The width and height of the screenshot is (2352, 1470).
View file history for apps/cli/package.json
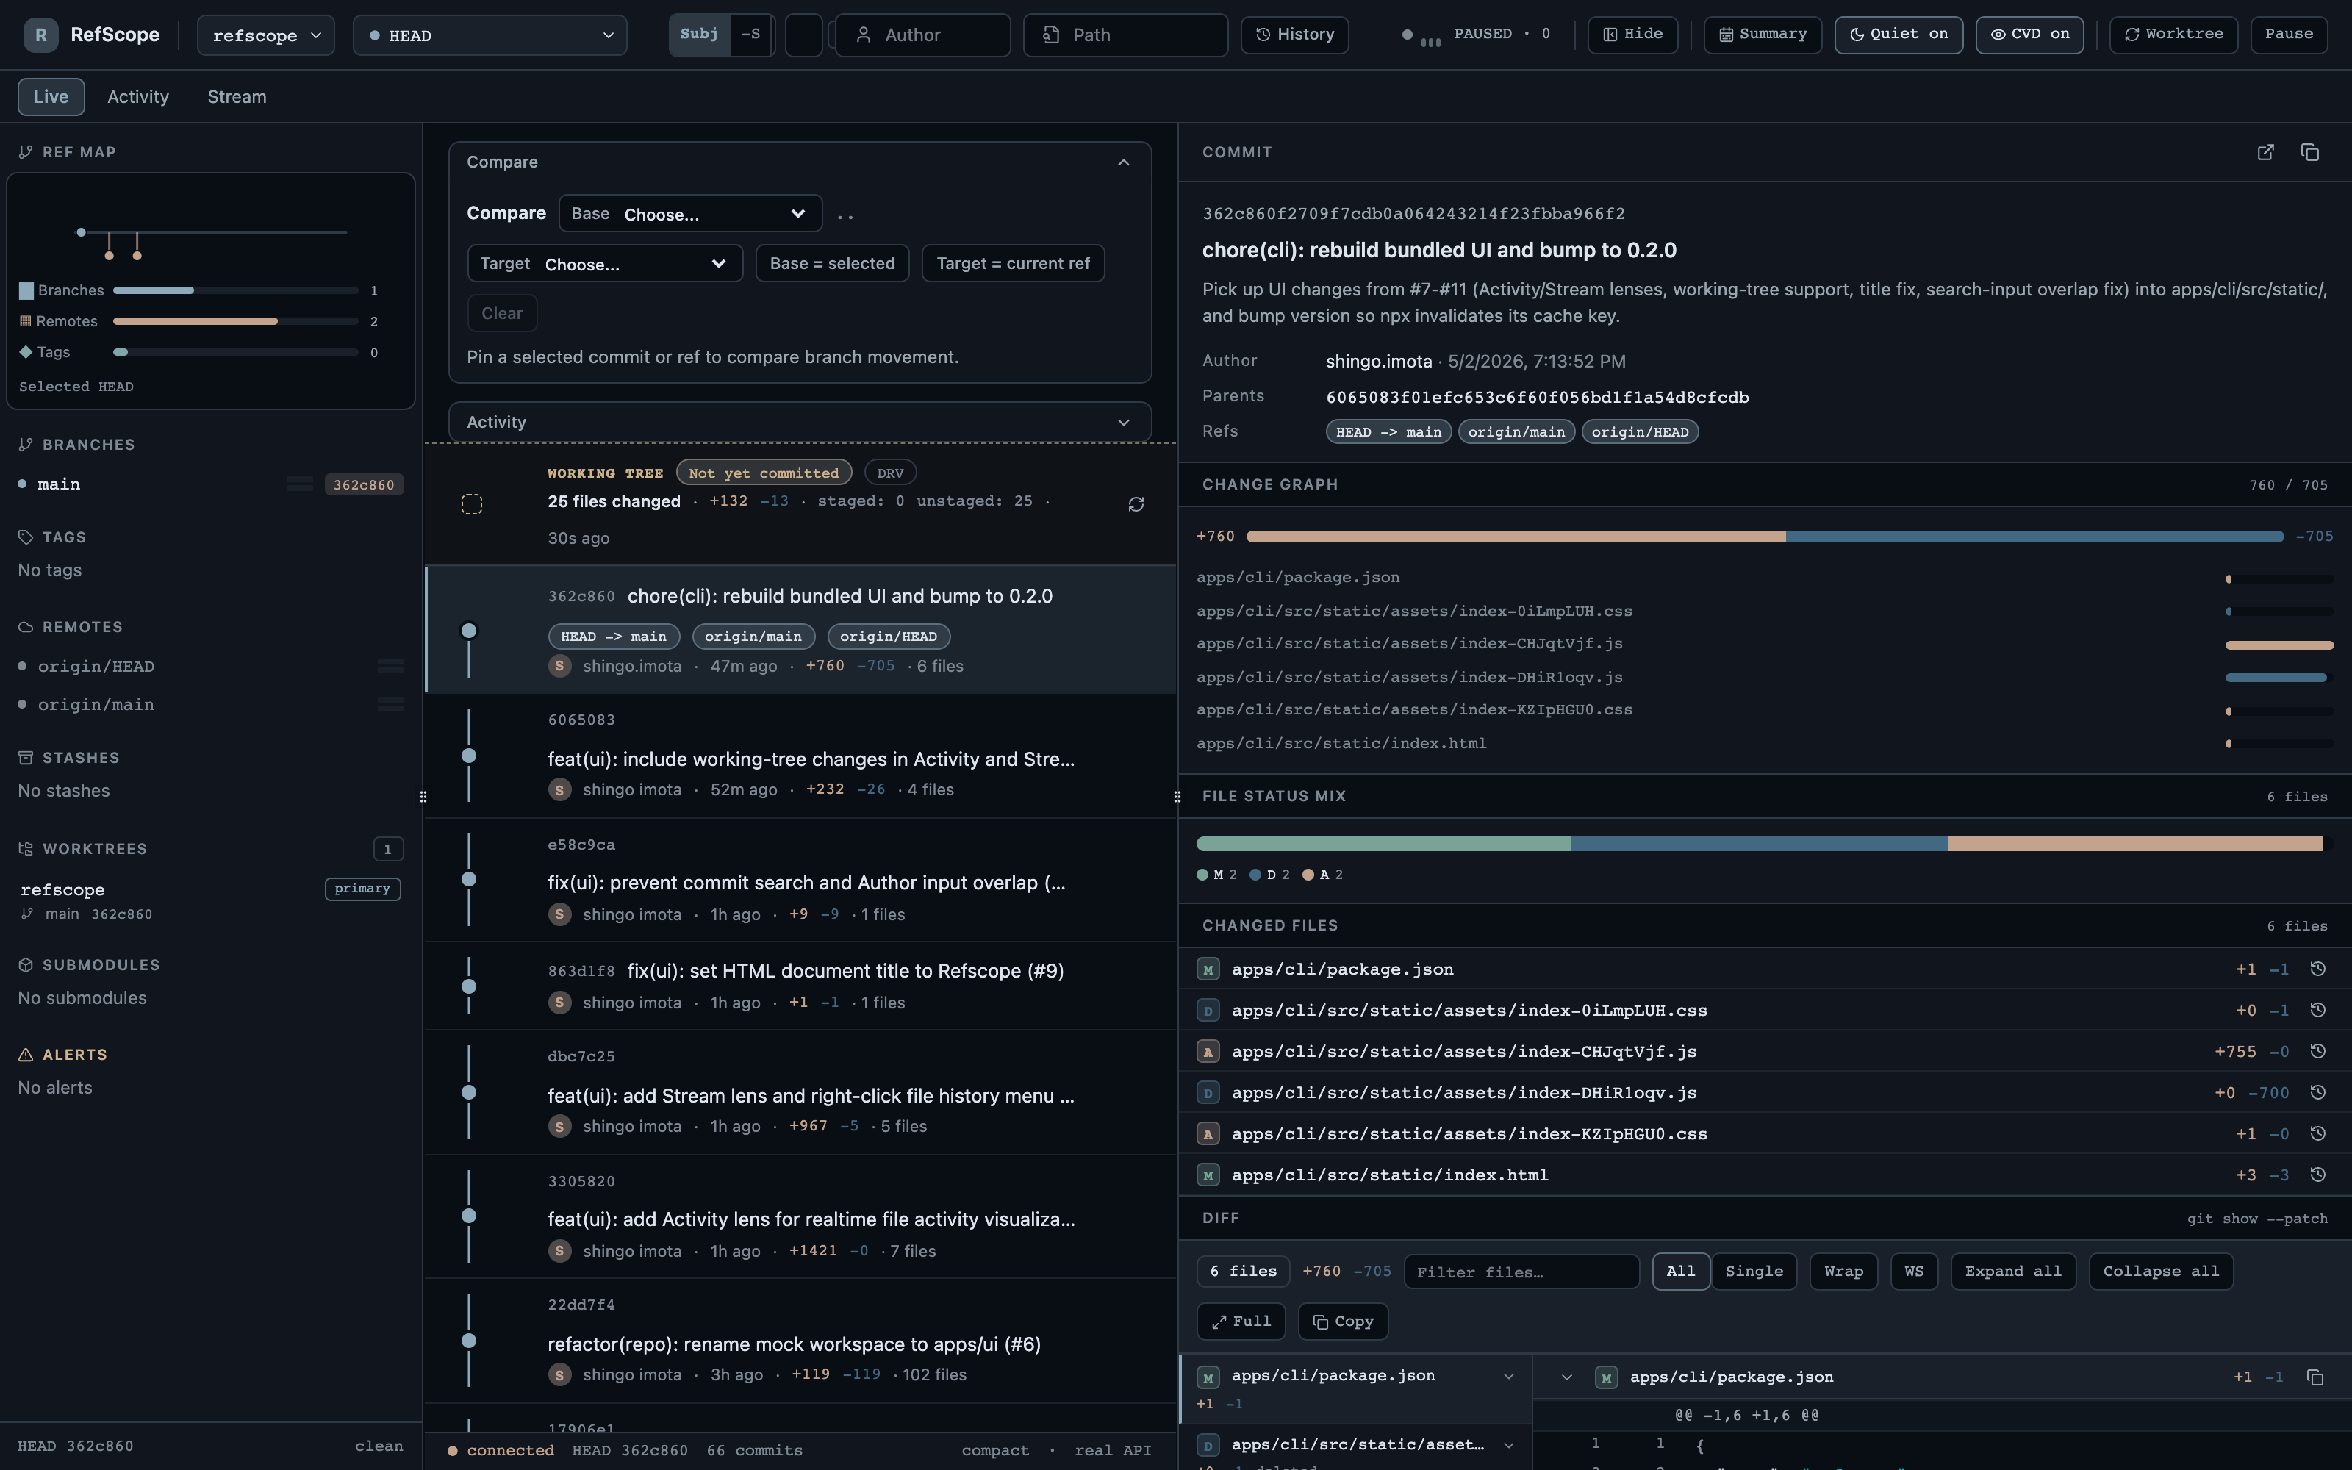pos(2318,969)
